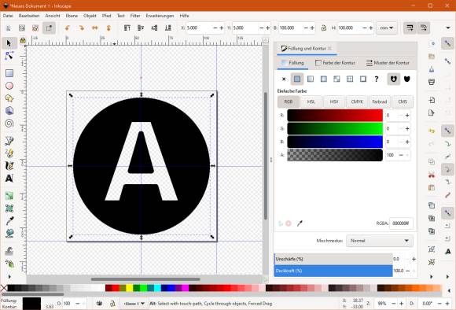Select radial gradient fill type
456x310 pixels.
click(323, 79)
